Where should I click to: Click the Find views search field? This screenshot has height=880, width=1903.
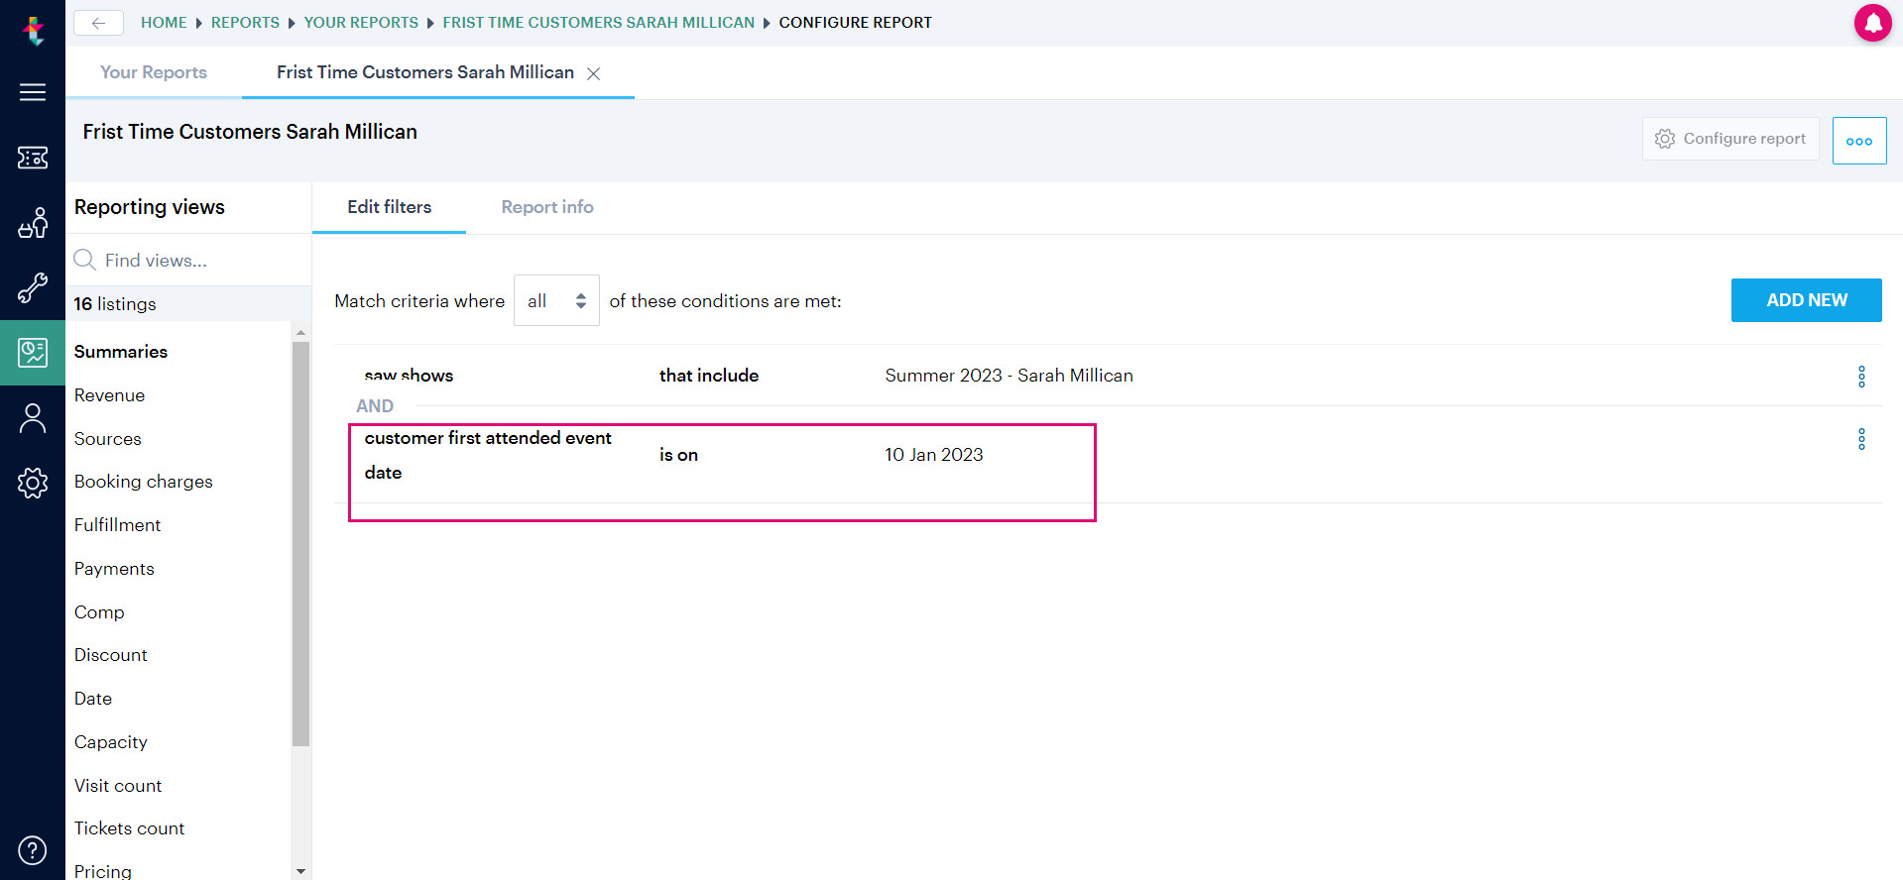[188, 260]
